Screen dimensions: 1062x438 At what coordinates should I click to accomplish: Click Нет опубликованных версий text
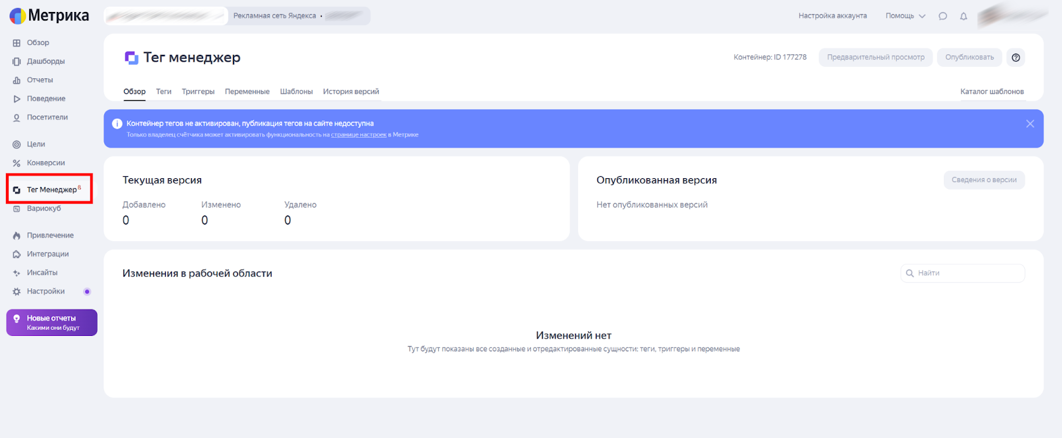[x=652, y=205]
